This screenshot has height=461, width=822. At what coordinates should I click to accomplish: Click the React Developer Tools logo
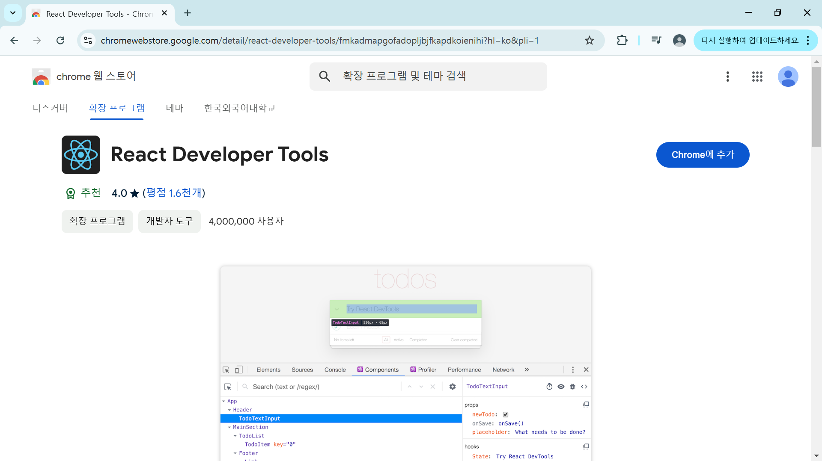(x=81, y=155)
